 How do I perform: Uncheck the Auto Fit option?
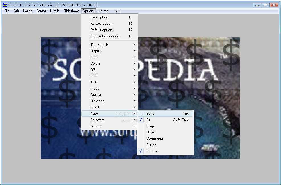coord(165,120)
